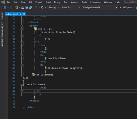Open the Project menu

[x=39, y=2]
